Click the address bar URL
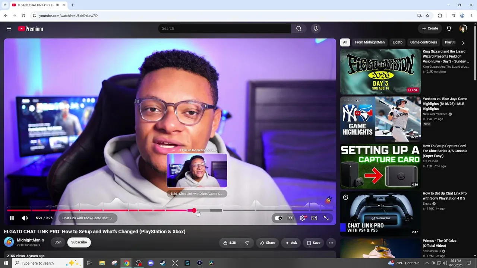Screen dimensions: 477x268 click(68, 16)
